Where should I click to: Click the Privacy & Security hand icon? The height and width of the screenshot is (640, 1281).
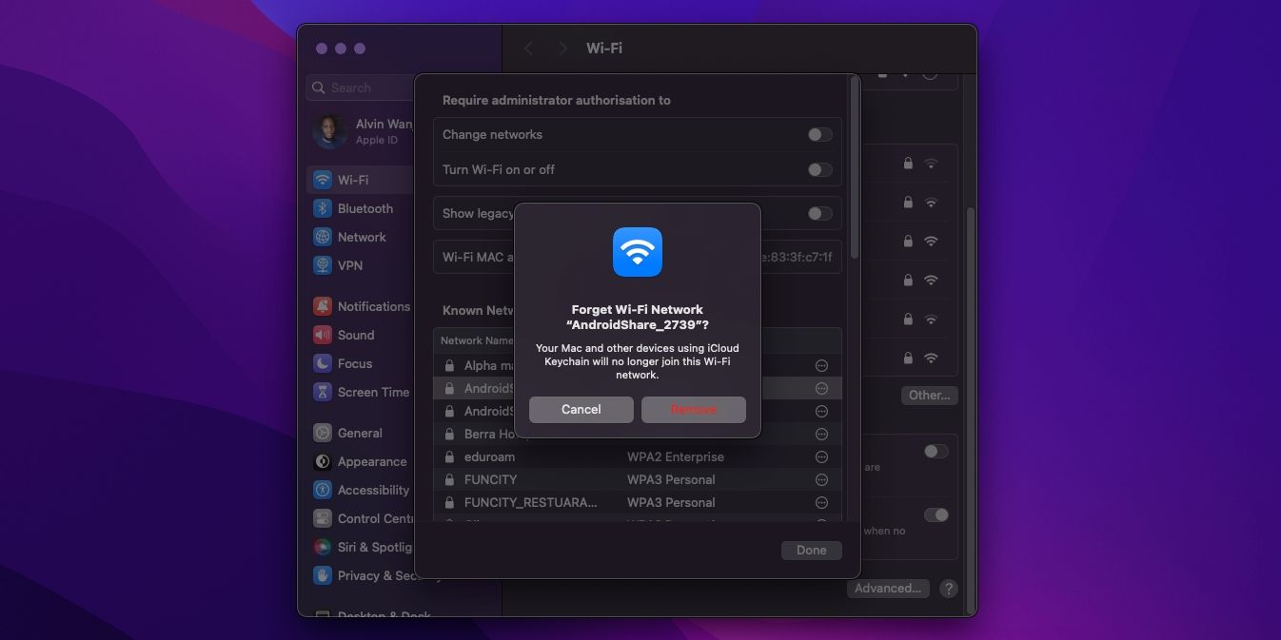[322, 575]
